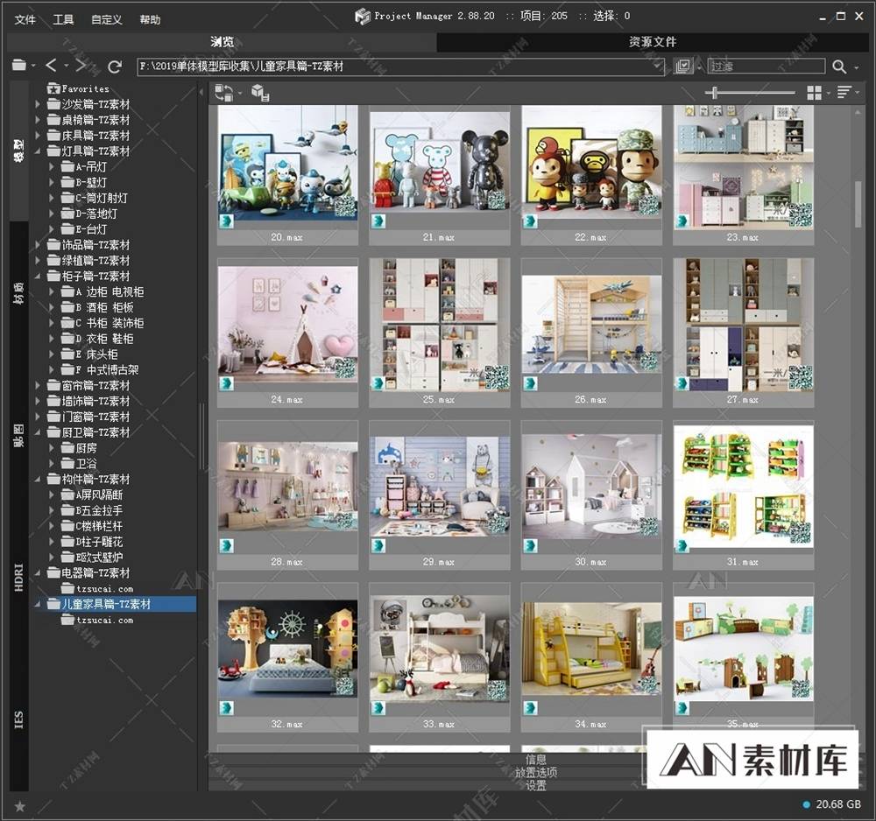Adjust the thumbnail size slider
Image resolution: width=876 pixels, height=821 pixels.
coord(715,93)
